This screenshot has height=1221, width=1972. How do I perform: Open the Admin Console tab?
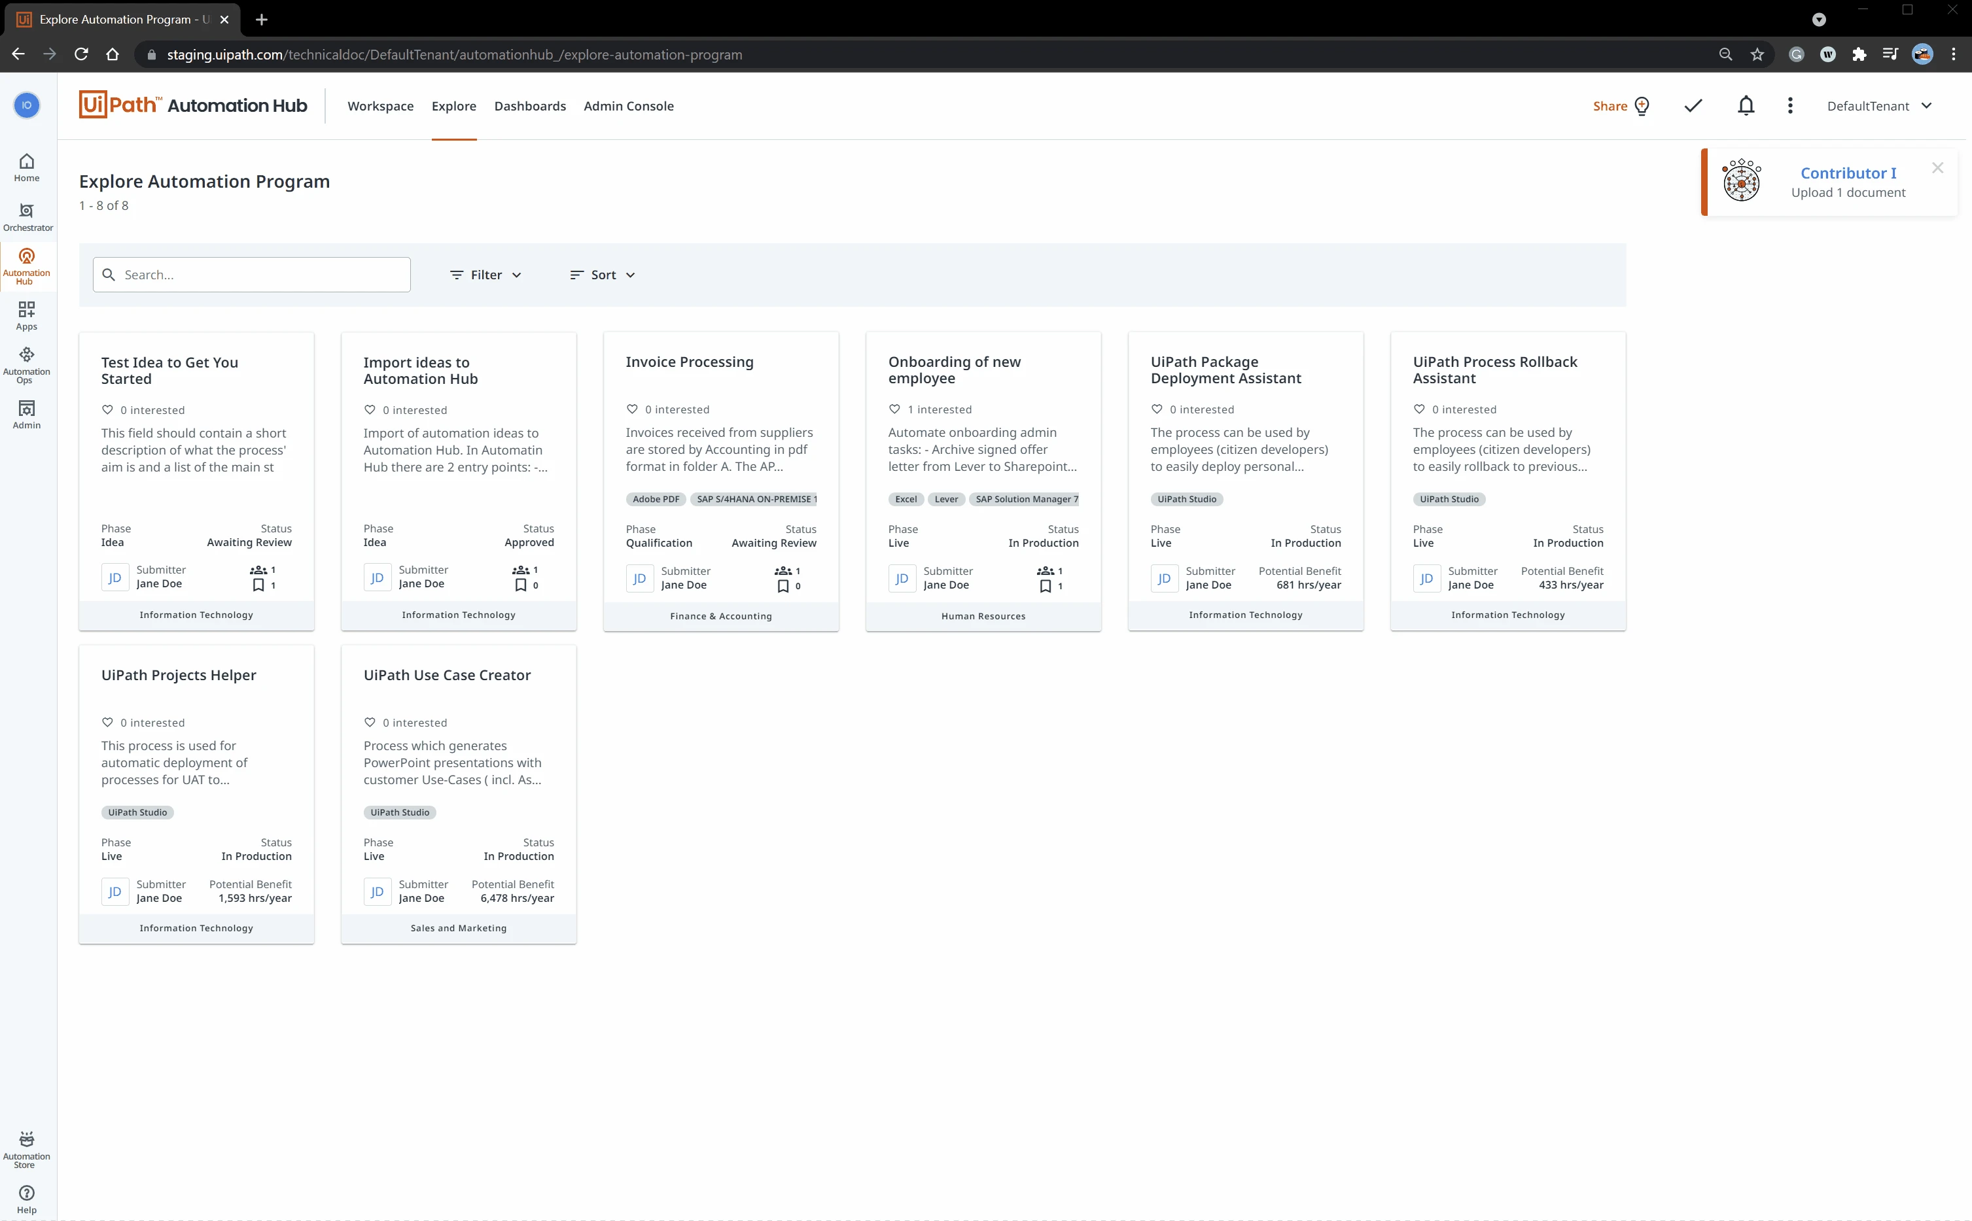tap(629, 106)
